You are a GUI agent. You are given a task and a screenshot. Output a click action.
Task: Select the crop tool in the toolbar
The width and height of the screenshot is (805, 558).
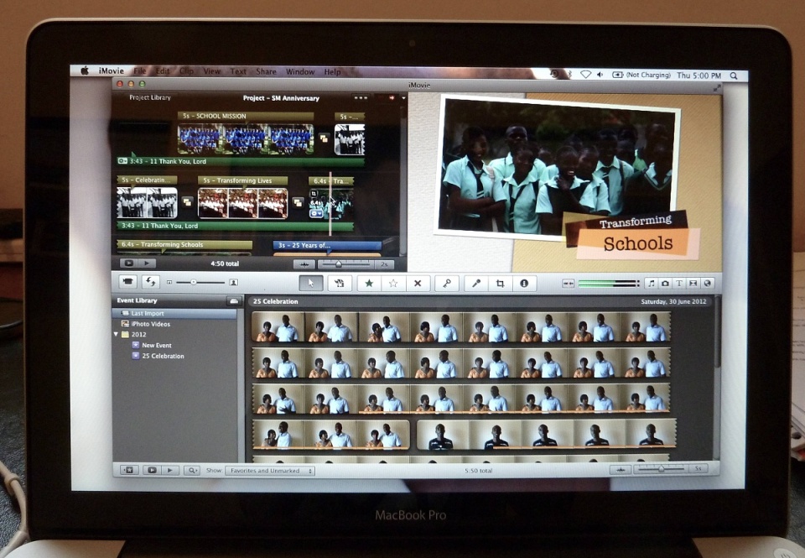pyautogui.click(x=500, y=284)
